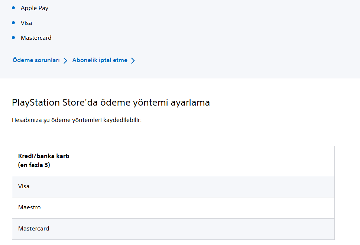Open the Abonelik iptal etme link
The height and width of the screenshot is (245, 360).
click(100, 60)
